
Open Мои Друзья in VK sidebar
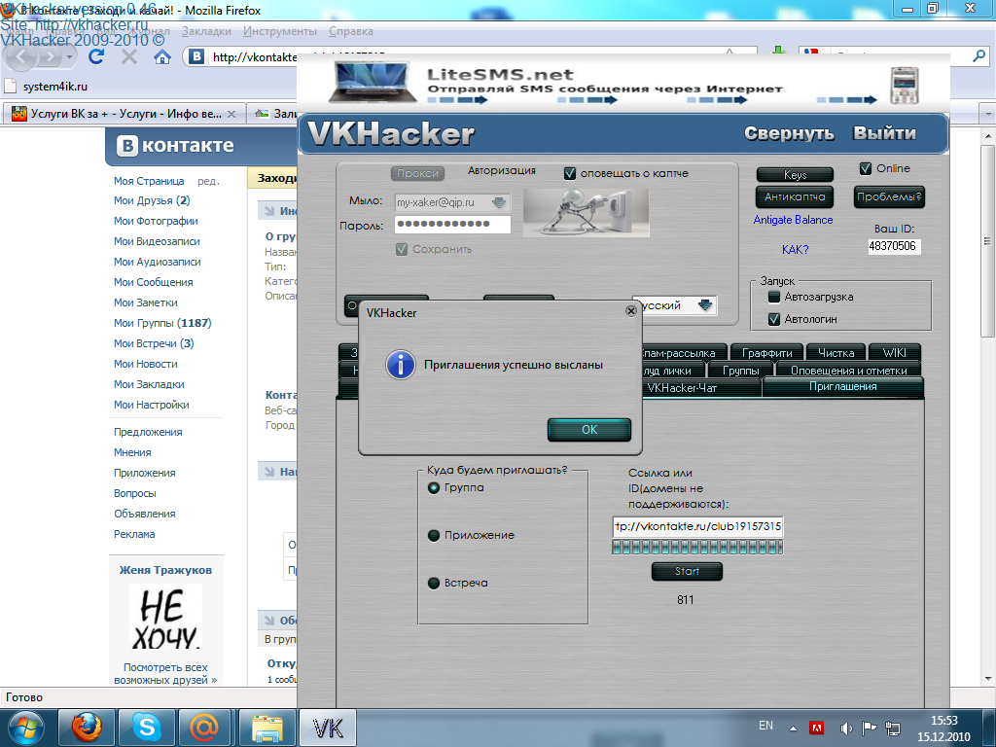pos(152,200)
